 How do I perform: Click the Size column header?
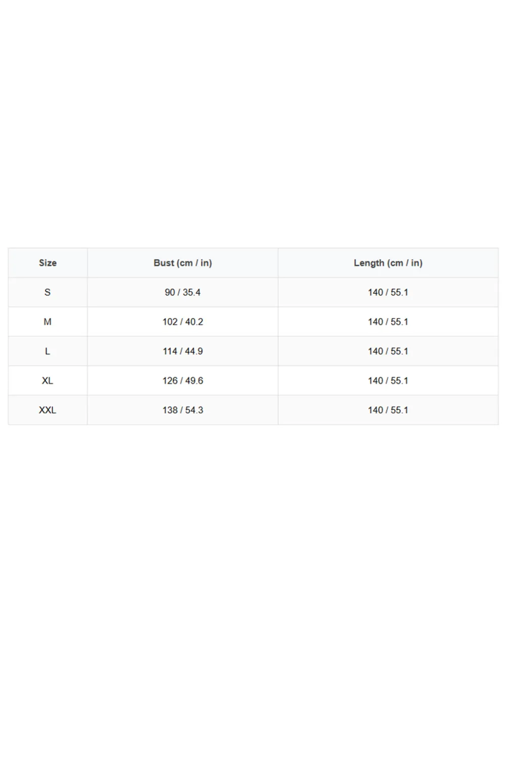(x=48, y=263)
